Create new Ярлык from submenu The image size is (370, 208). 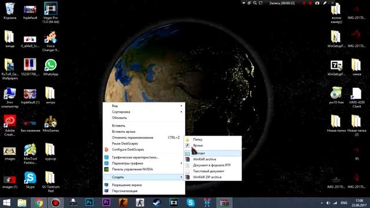click(213, 145)
